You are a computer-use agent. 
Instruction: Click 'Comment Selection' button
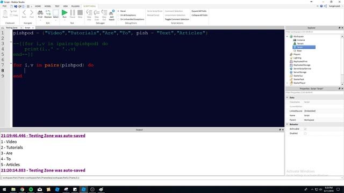(x=174, y=11)
